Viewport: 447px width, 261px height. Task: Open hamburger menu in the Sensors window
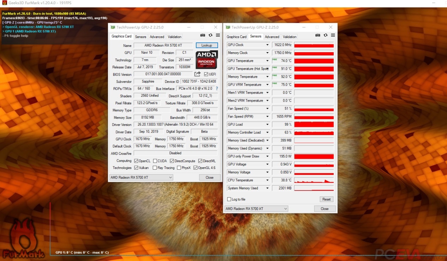point(333,35)
